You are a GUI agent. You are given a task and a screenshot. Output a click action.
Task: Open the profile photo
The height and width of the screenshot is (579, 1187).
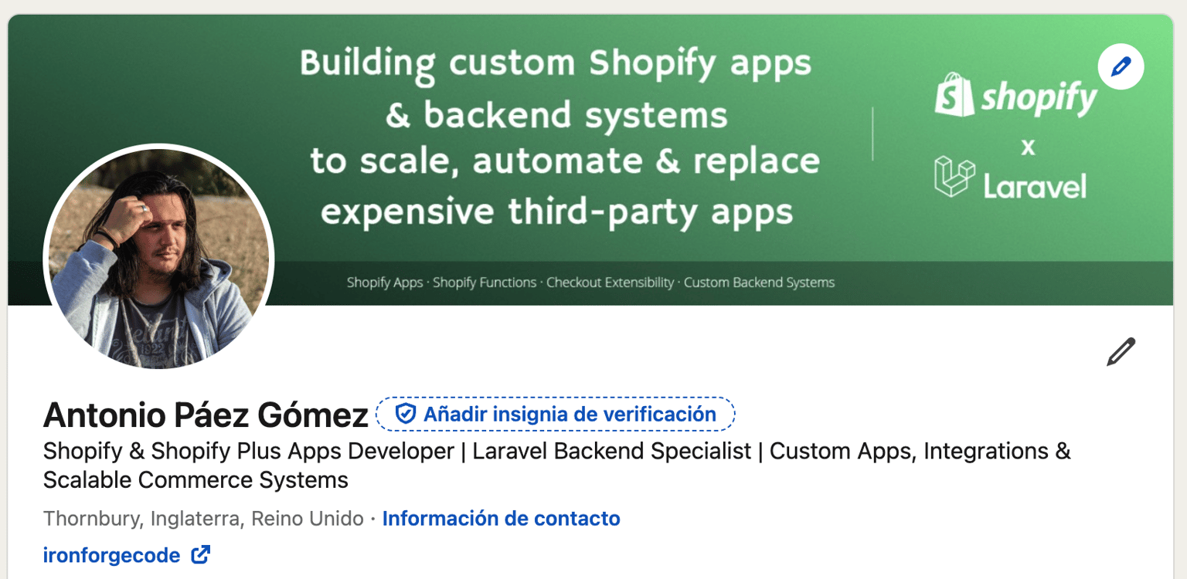pyautogui.click(x=159, y=258)
